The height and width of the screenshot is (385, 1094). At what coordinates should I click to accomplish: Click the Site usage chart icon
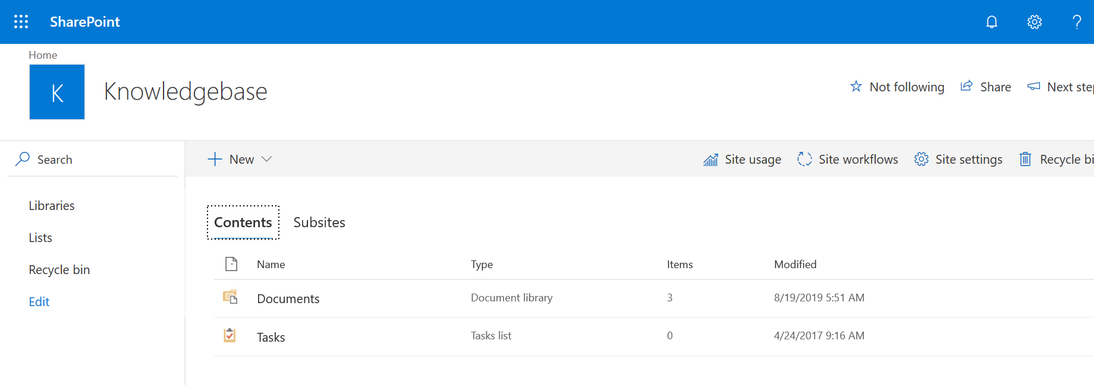(711, 160)
